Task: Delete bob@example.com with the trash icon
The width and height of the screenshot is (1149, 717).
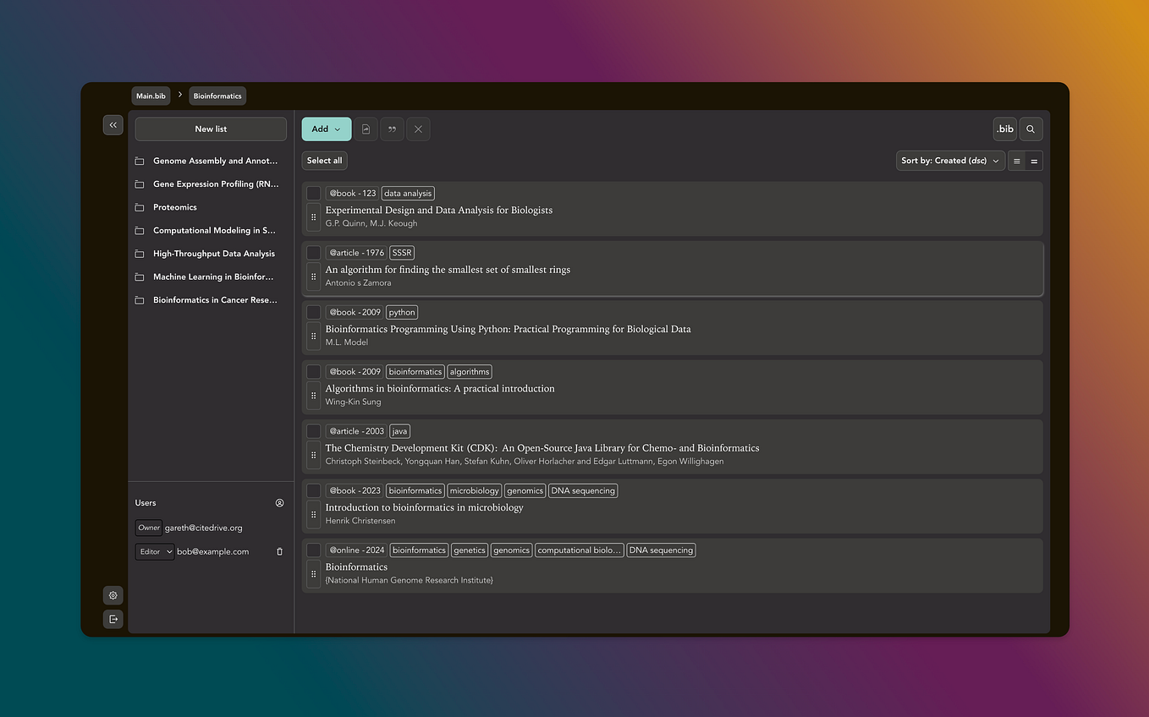Action: tap(279, 551)
